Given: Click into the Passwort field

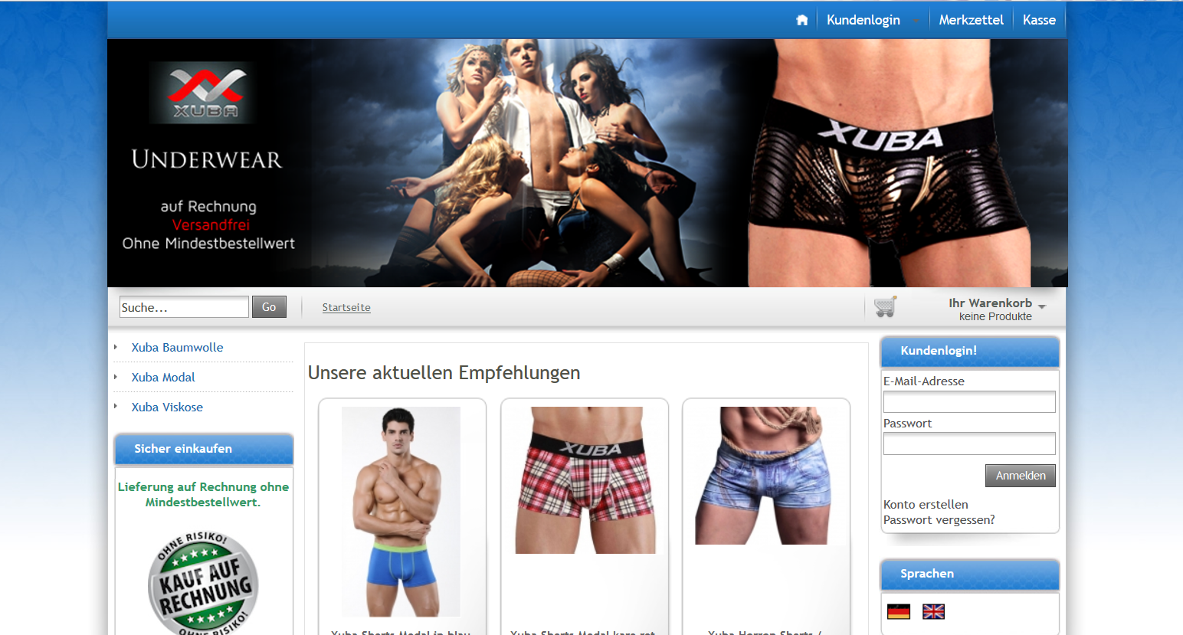Looking at the screenshot, I should (x=969, y=444).
